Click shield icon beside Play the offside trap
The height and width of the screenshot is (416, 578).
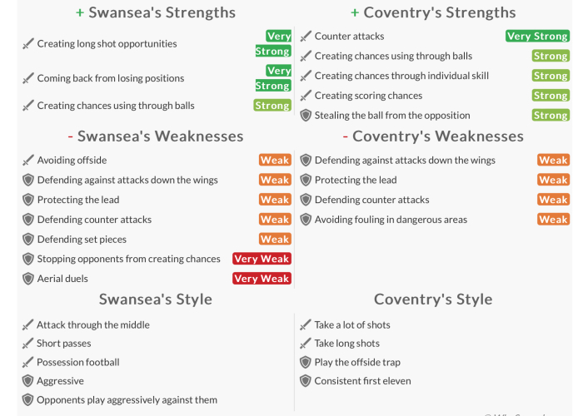point(306,362)
